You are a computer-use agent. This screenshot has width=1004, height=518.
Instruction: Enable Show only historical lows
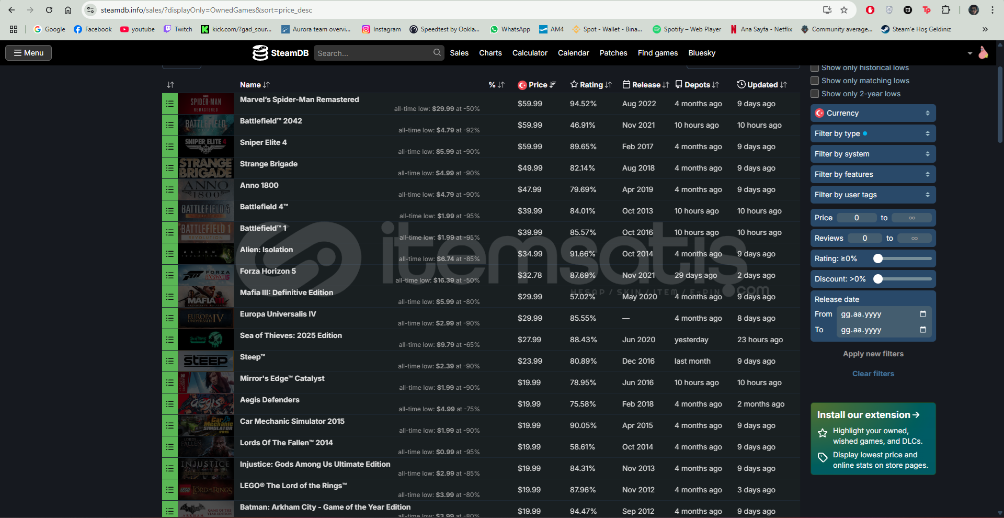(x=815, y=68)
